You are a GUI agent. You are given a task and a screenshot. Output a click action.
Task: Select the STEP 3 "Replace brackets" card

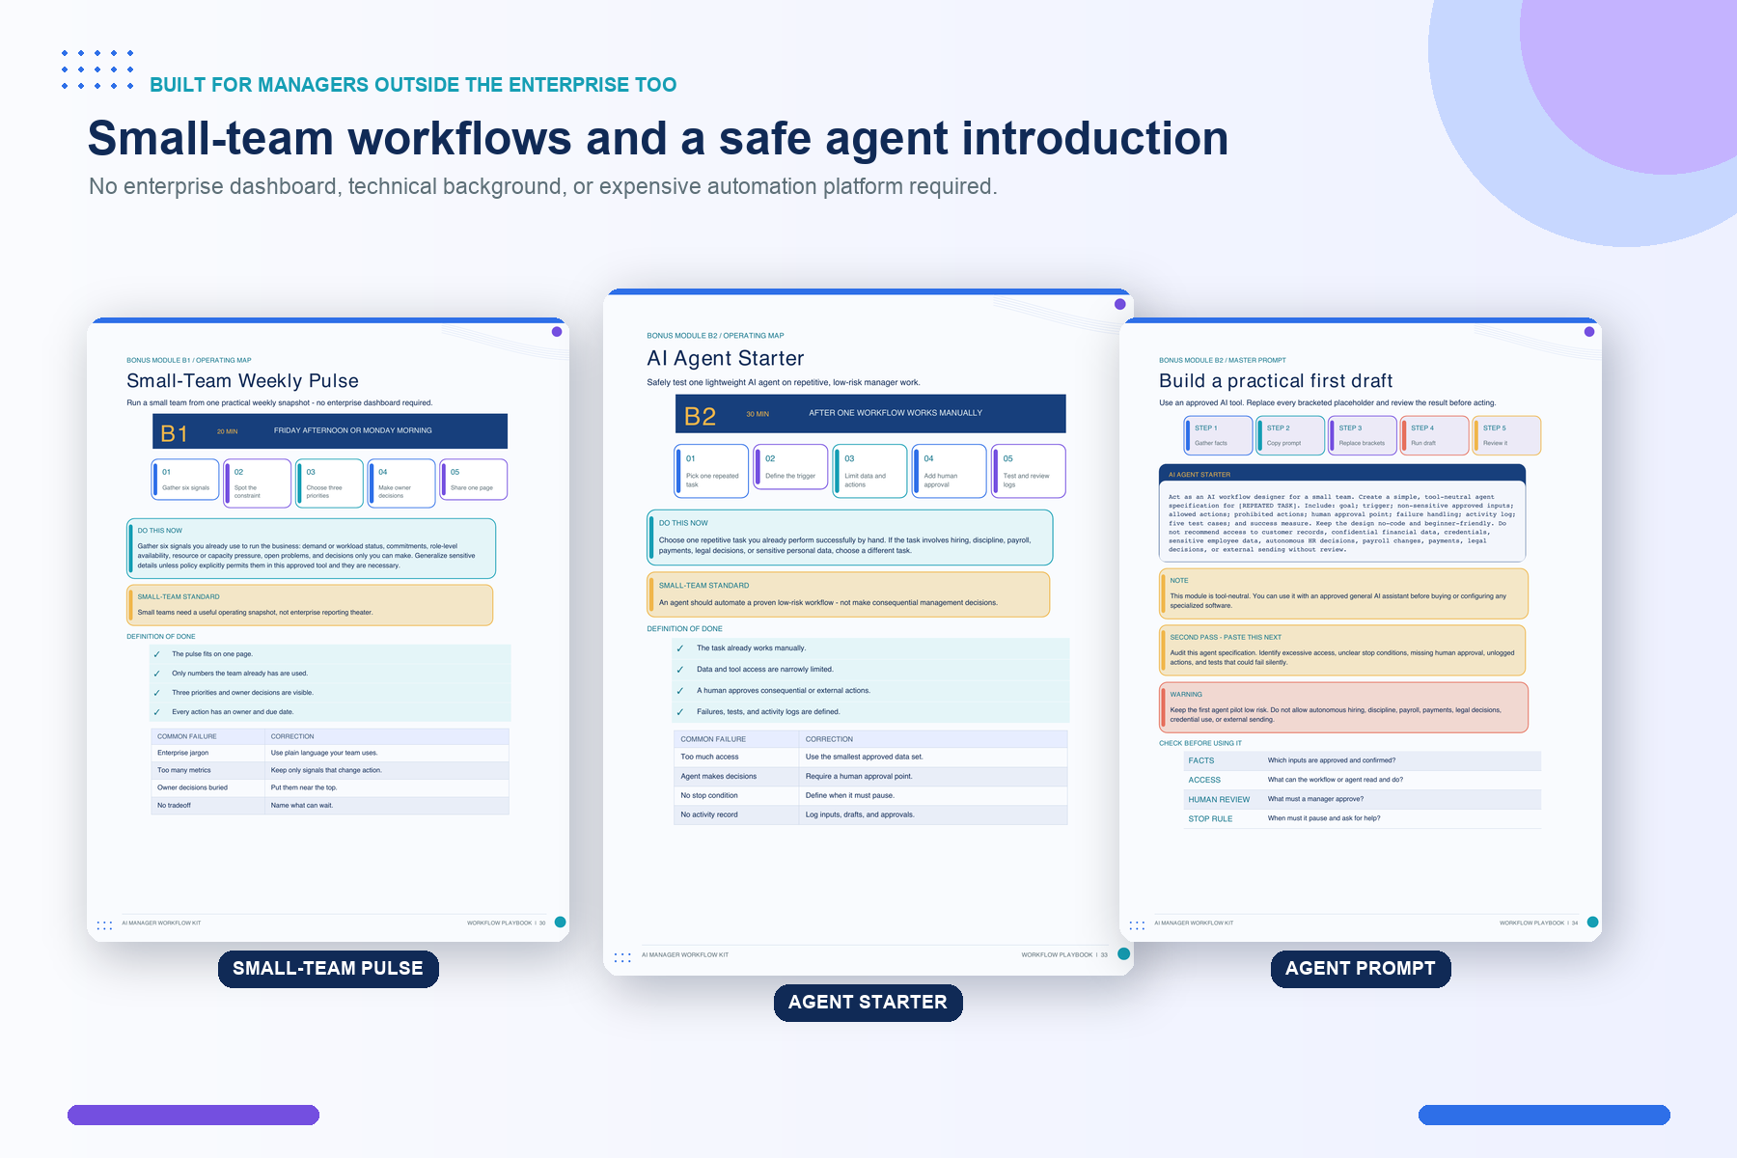click(1363, 435)
